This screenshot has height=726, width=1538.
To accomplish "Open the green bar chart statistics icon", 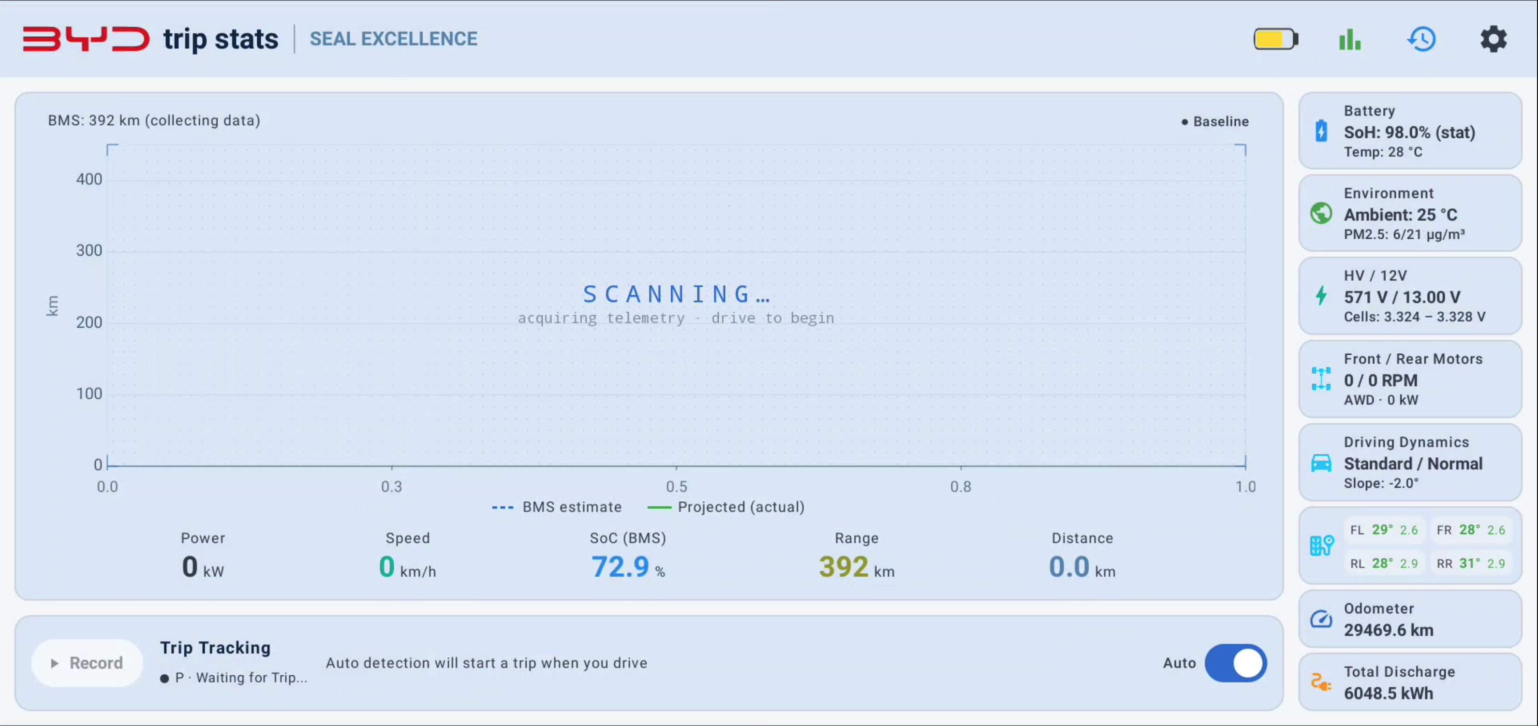I will coord(1349,39).
